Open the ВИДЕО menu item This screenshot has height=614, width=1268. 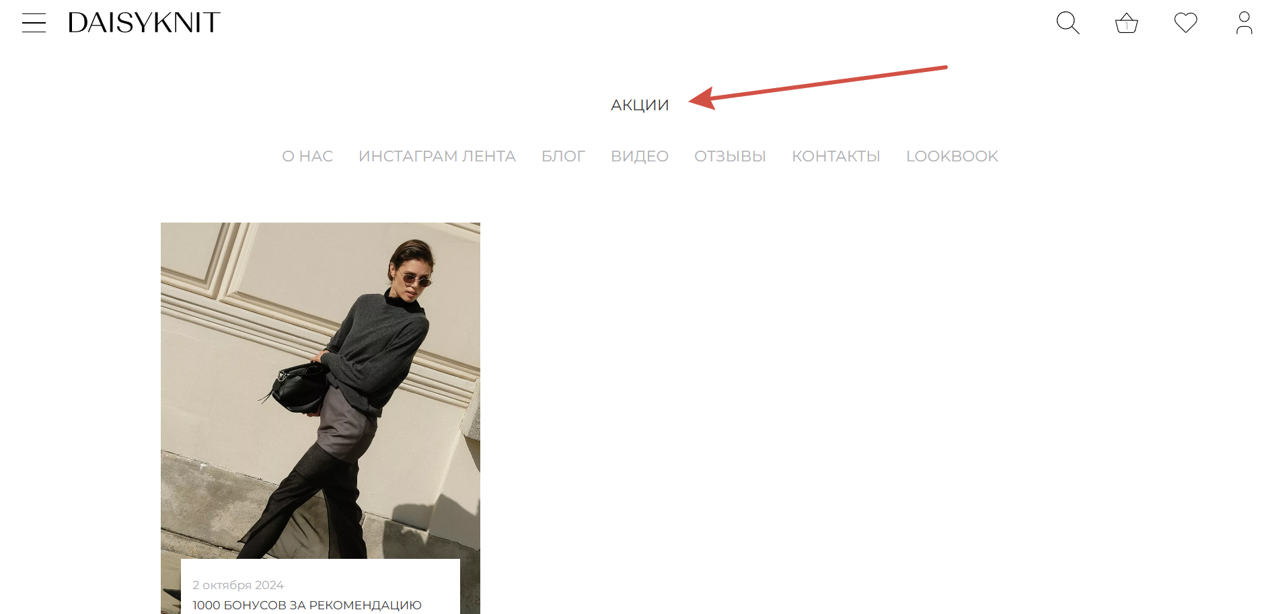pyautogui.click(x=640, y=156)
